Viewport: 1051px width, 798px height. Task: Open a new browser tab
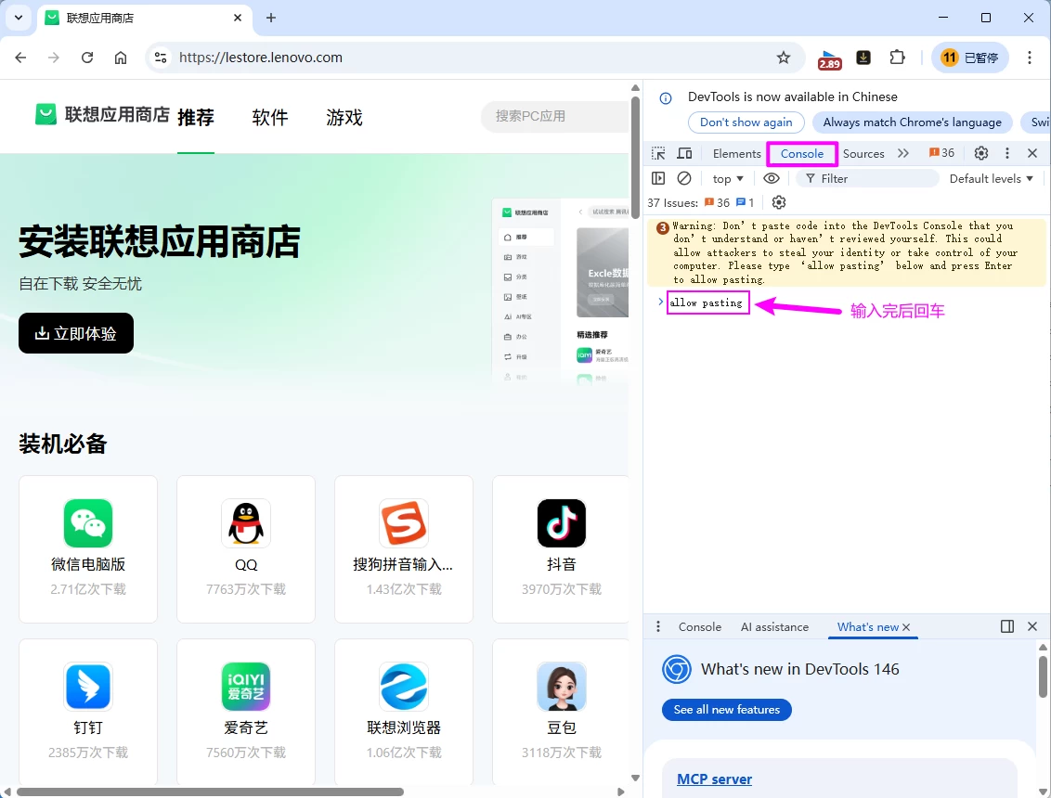pyautogui.click(x=271, y=18)
